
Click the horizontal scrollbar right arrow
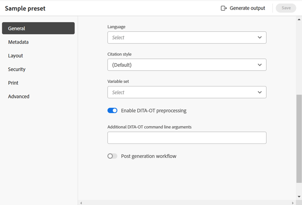[293, 203]
